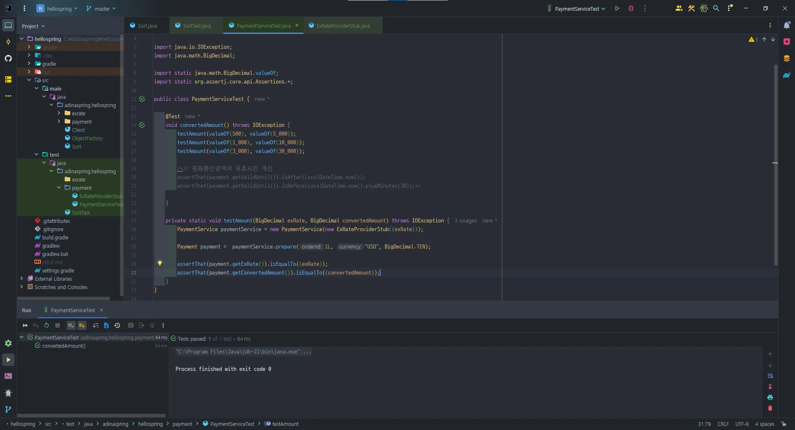Viewport: 795px width, 430px height.
Task: Import tests from file blue icon
Action: (106, 325)
